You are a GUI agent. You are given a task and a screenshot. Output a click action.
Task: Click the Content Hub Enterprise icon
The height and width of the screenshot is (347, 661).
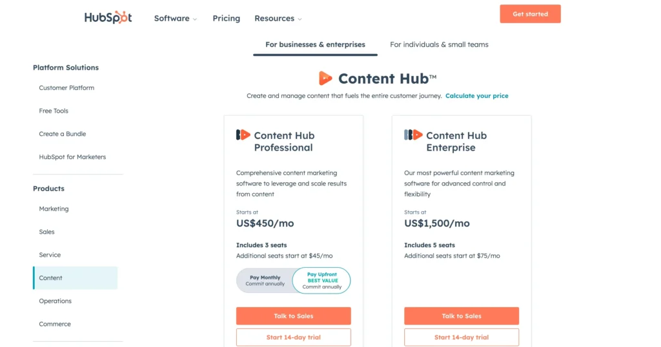tap(413, 135)
